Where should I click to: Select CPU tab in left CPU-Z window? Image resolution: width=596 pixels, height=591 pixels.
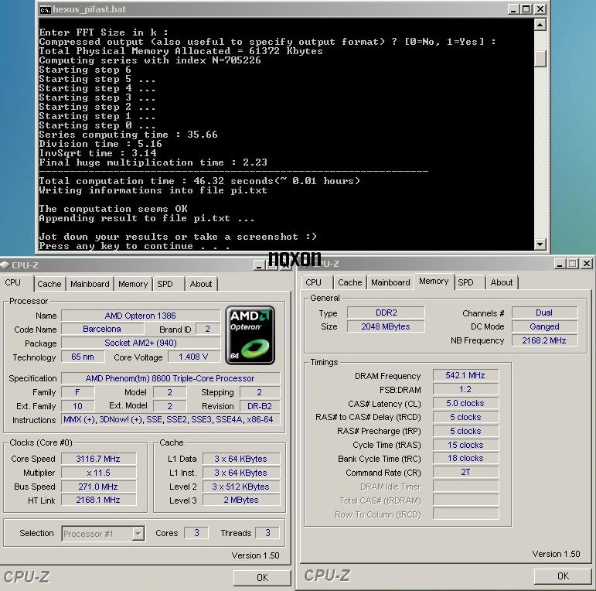pyautogui.click(x=13, y=282)
